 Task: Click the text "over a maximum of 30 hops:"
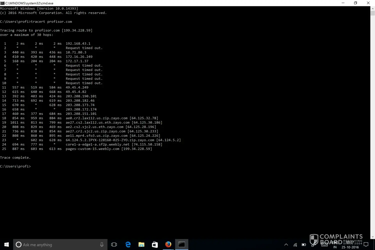click(x=26, y=35)
